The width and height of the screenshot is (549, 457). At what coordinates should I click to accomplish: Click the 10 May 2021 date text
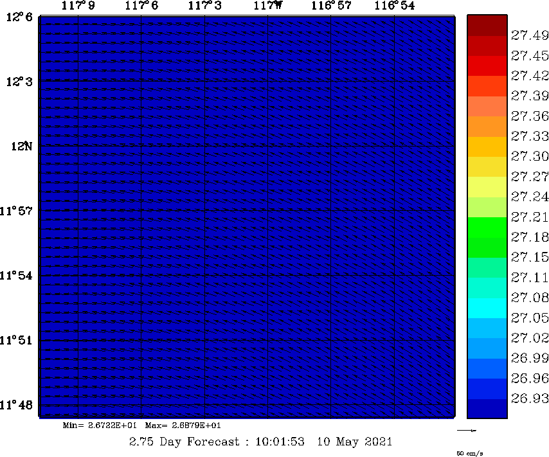click(x=354, y=442)
